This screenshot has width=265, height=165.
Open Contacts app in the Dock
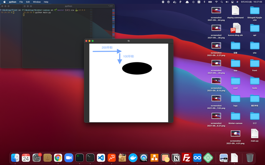[48, 158]
